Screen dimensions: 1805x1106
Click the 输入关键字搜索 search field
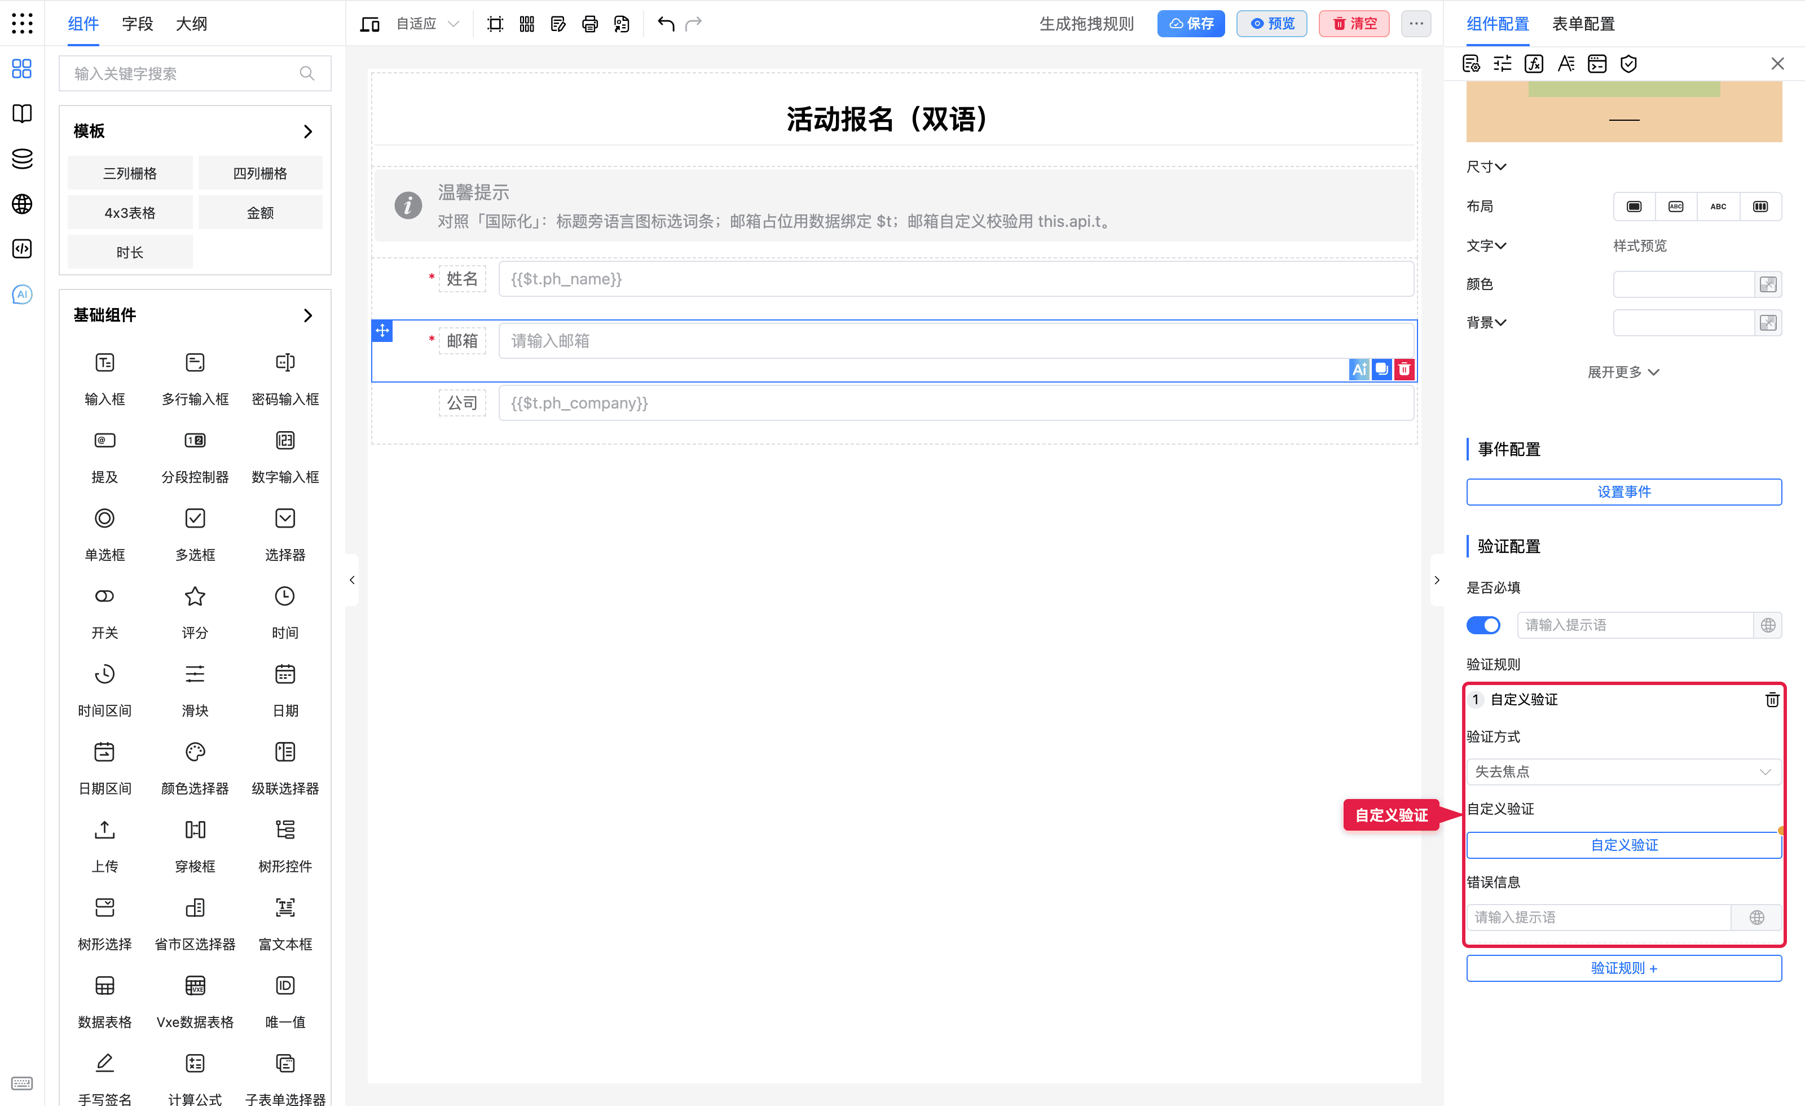tap(195, 73)
